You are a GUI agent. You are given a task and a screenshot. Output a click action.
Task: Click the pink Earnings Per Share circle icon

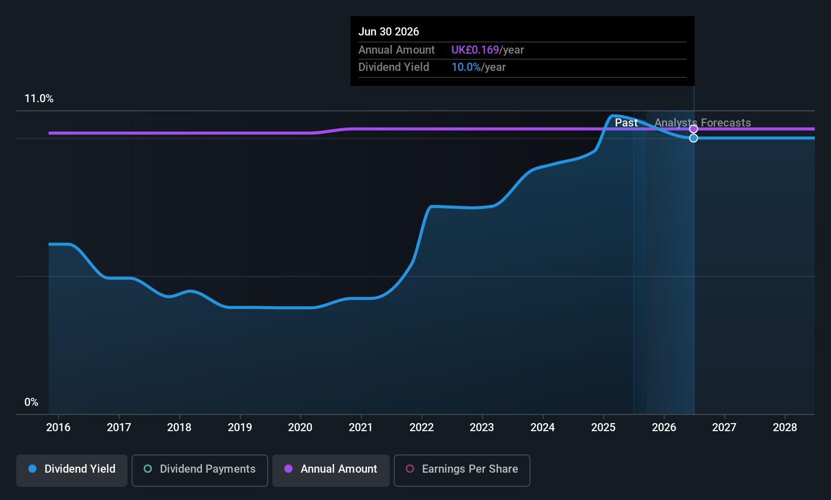point(410,469)
